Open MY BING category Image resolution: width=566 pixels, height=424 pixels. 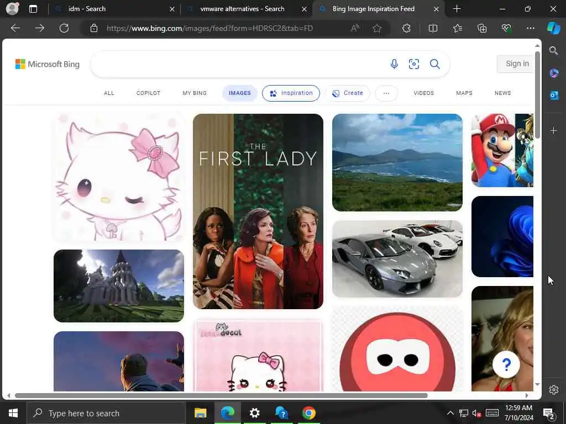pos(195,93)
